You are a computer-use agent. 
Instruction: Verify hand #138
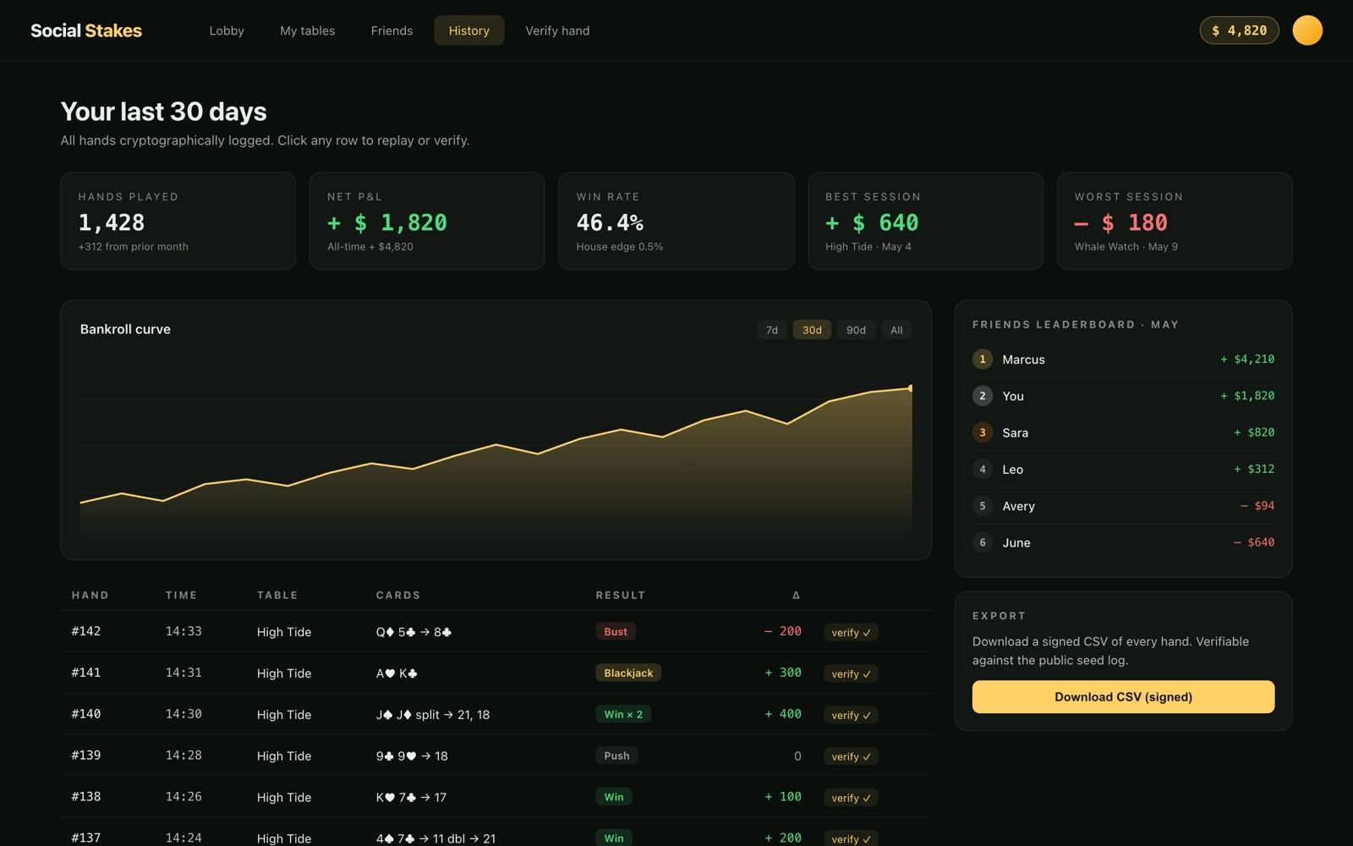[x=851, y=798]
